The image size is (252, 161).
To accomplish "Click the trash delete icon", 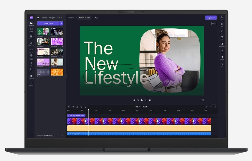I will [81, 107].
